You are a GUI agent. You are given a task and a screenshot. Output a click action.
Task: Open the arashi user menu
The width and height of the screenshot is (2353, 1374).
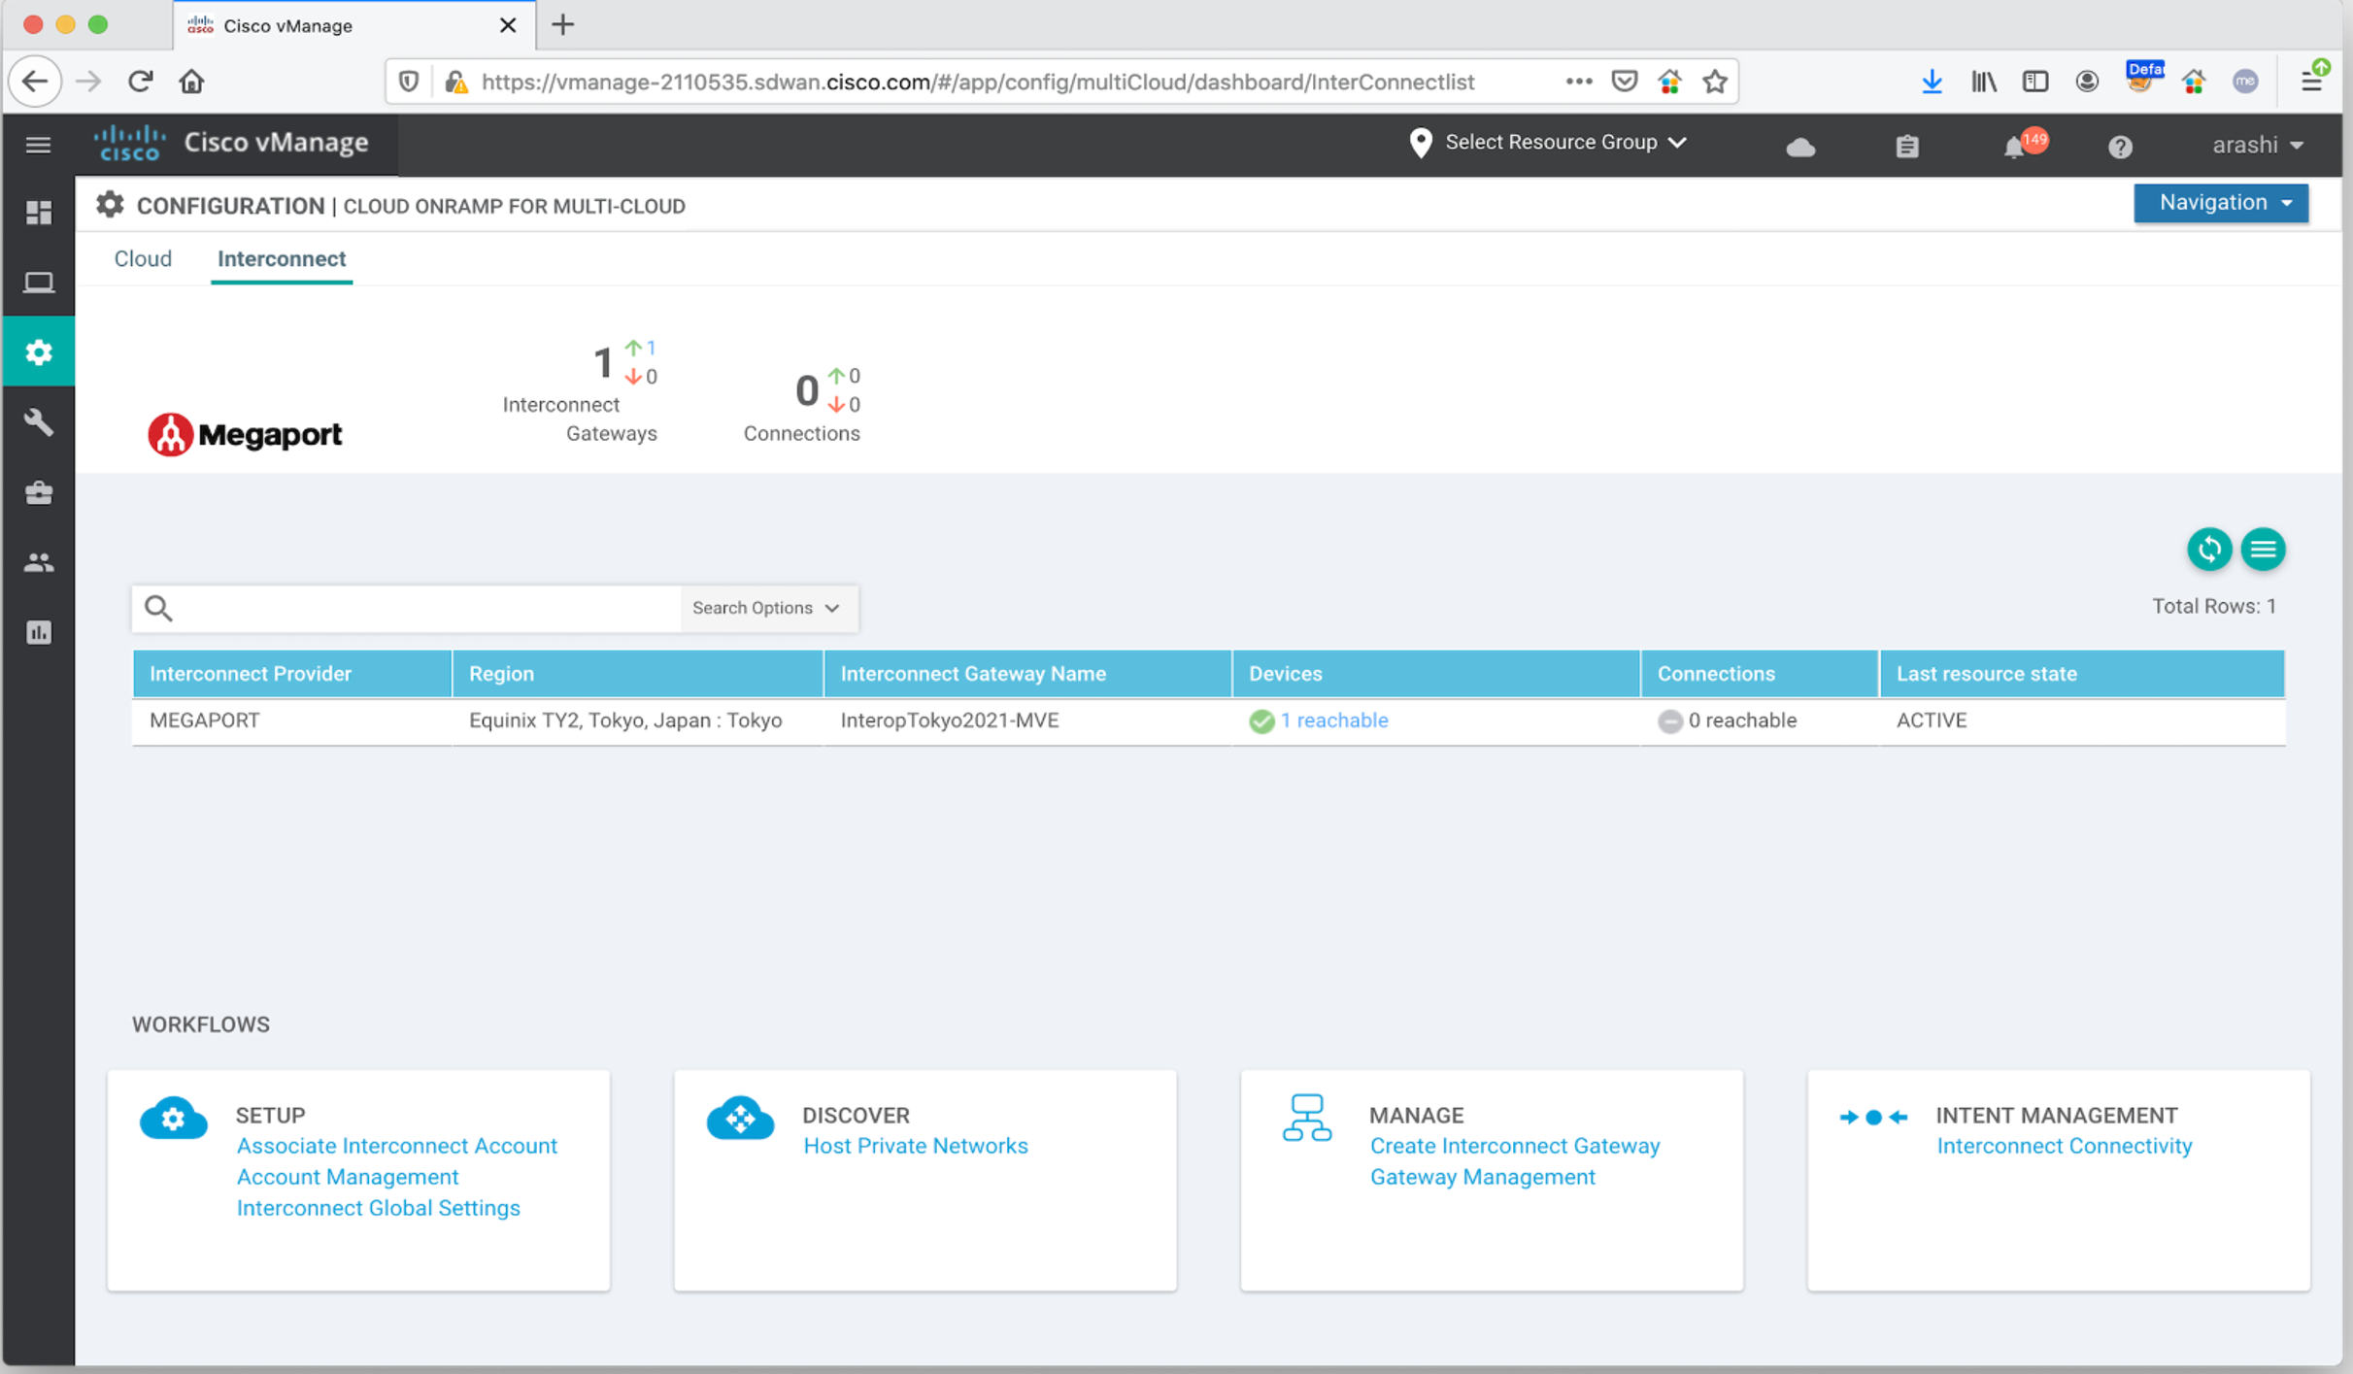pyautogui.click(x=2256, y=146)
